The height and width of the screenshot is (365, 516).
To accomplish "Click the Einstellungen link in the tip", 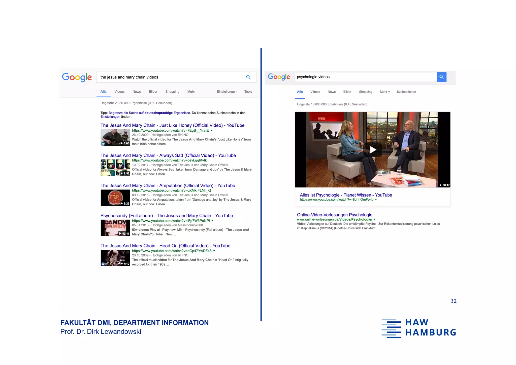I will click(x=110, y=117).
